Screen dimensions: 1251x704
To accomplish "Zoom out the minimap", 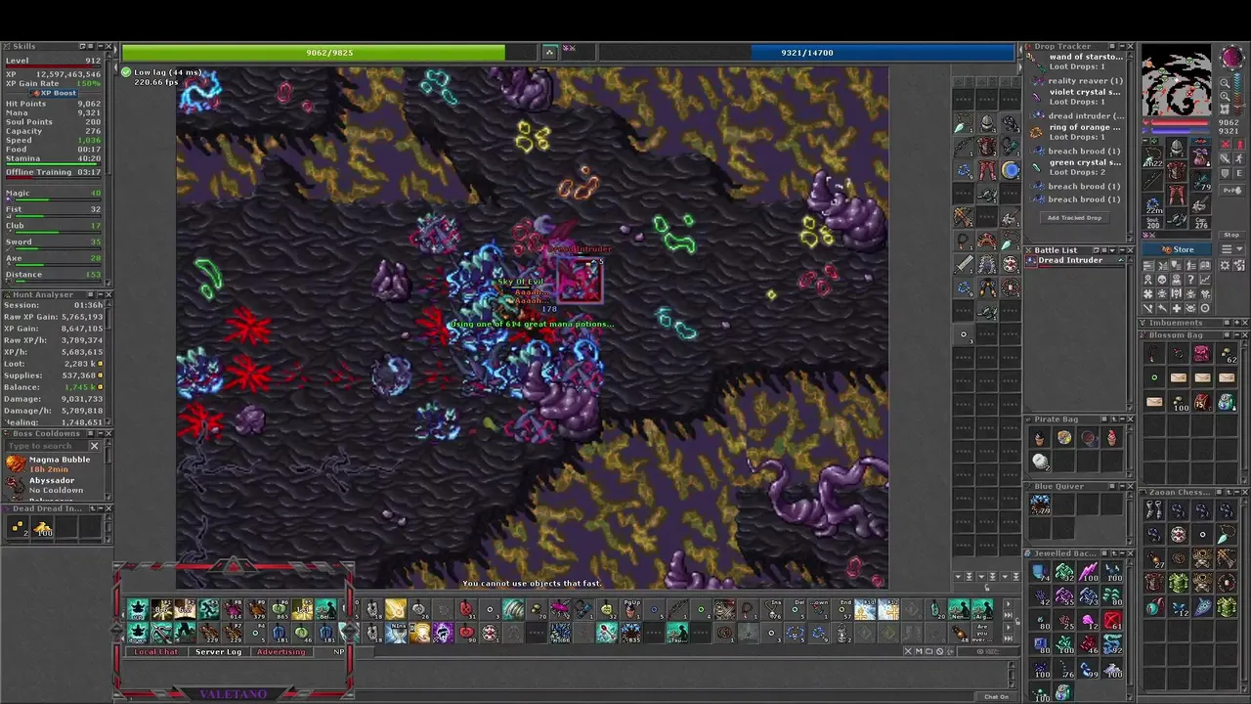I will tap(1225, 83).
